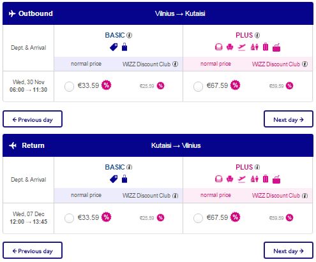Screen dimensions: 316x262
Task: Click info icon next to outbound PLUS
Action: [x=257, y=35]
